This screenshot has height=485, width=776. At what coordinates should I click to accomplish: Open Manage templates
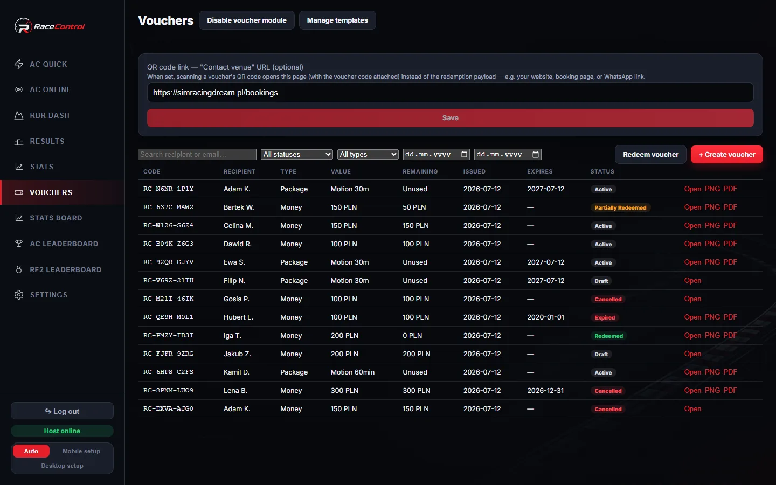point(337,20)
